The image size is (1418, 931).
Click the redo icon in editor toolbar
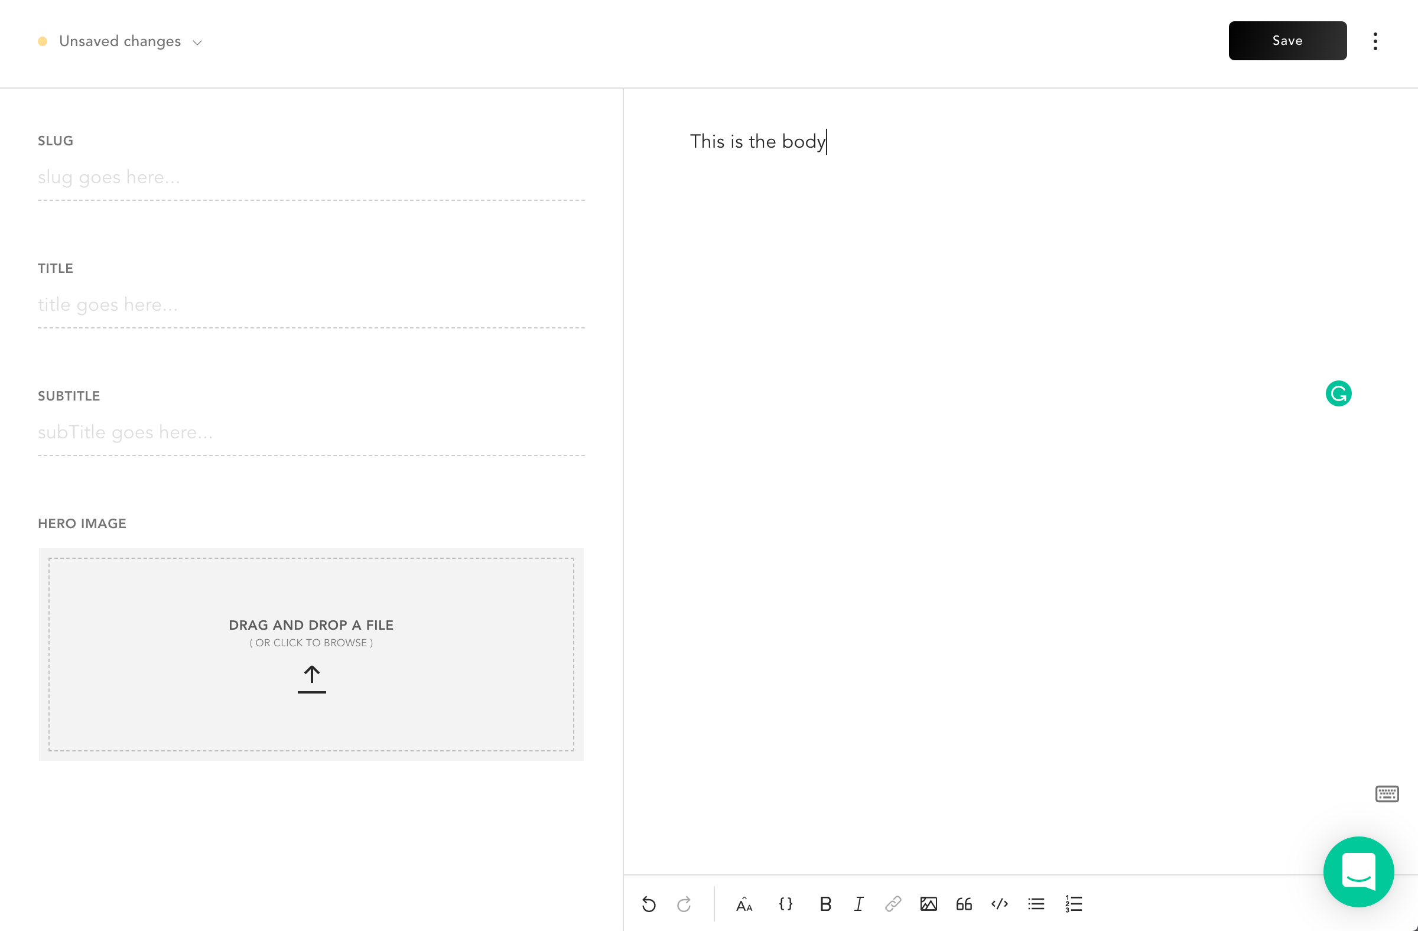tap(684, 904)
